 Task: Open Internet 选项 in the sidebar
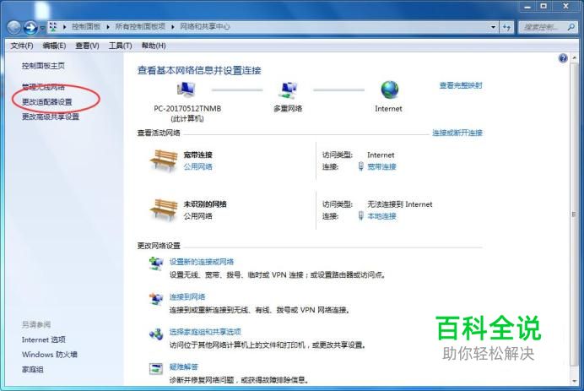(x=44, y=339)
